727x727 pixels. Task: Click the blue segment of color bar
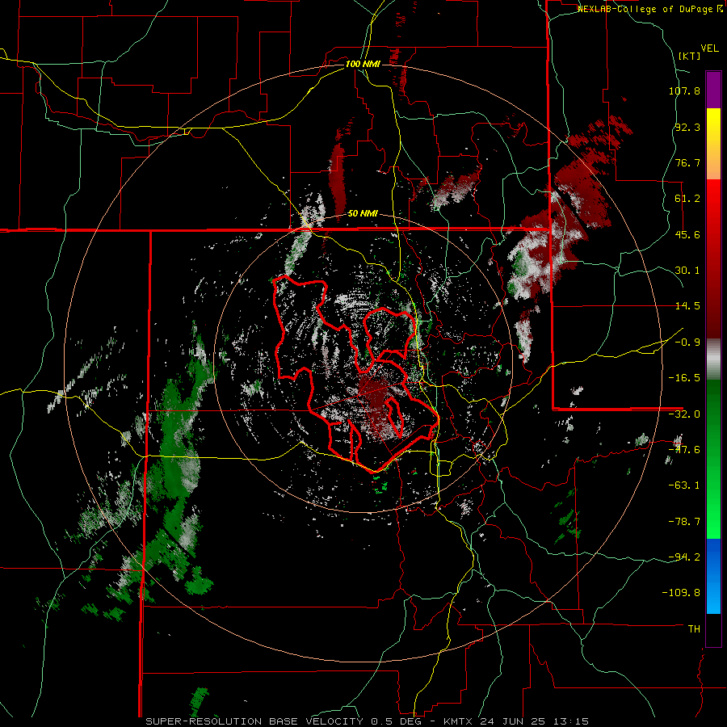coord(713,576)
